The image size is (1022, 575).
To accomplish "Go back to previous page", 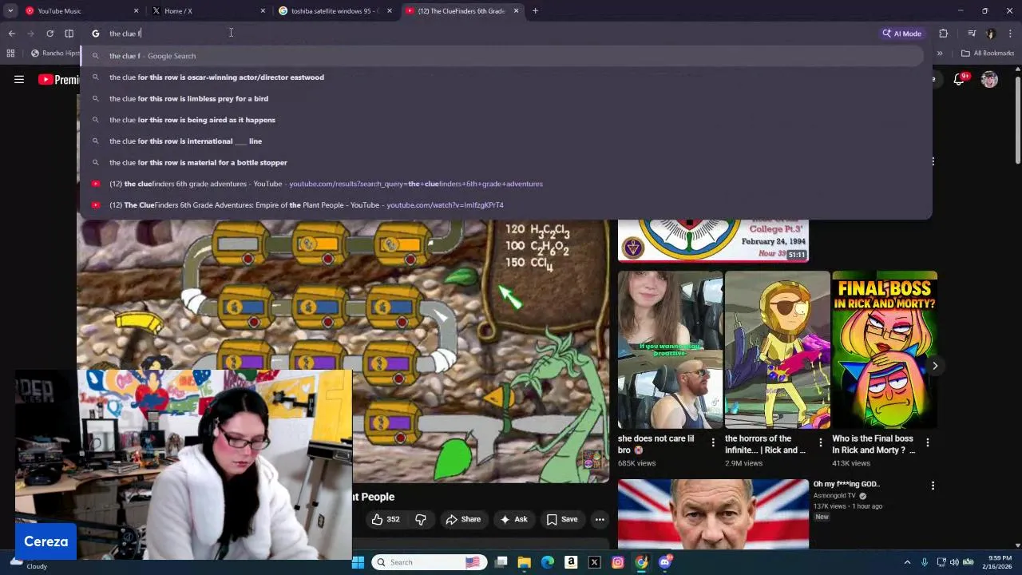I will [12, 34].
